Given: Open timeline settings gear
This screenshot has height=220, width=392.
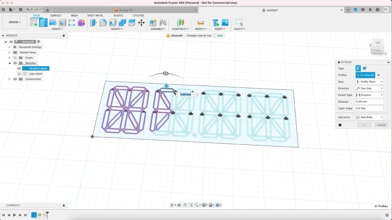Looking at the screenshot, I should pos(387,215).
